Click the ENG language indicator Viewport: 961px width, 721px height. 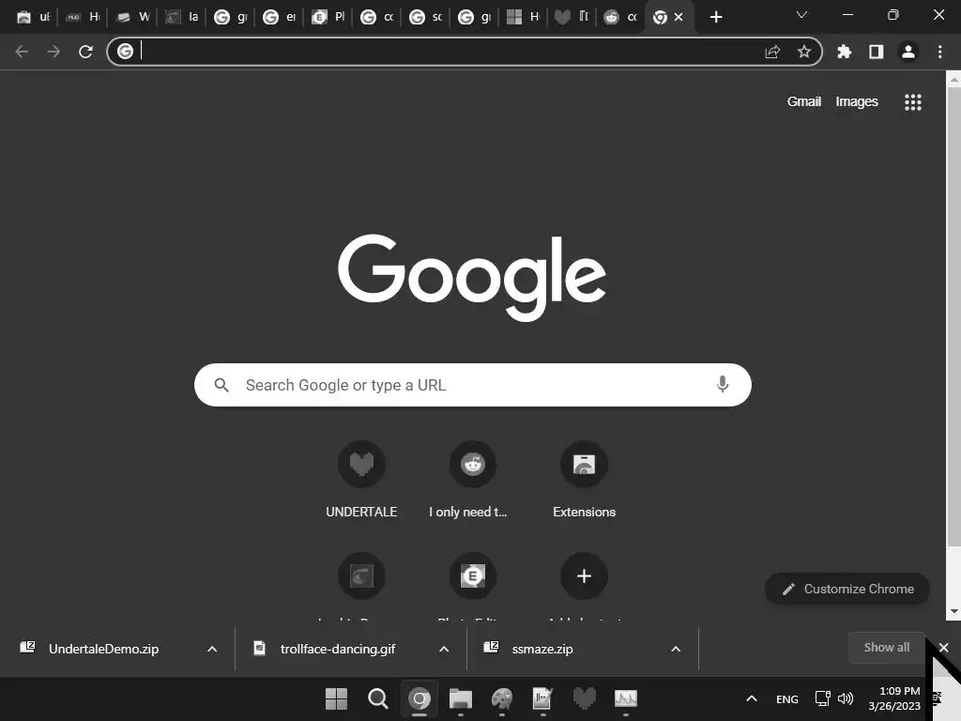pyautogui.click(x=787, y=698)
